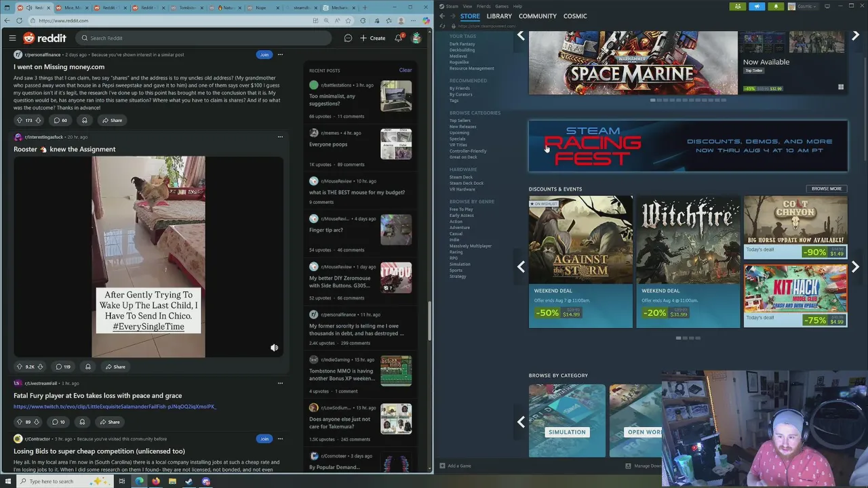
Task: Join r/Contractor from the Losing Bids post
Action: [264, 439]
